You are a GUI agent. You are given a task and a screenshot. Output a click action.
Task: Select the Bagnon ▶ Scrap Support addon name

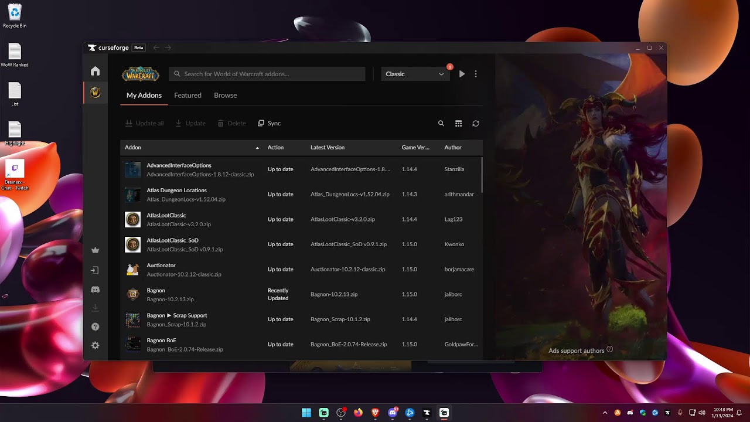177,315
